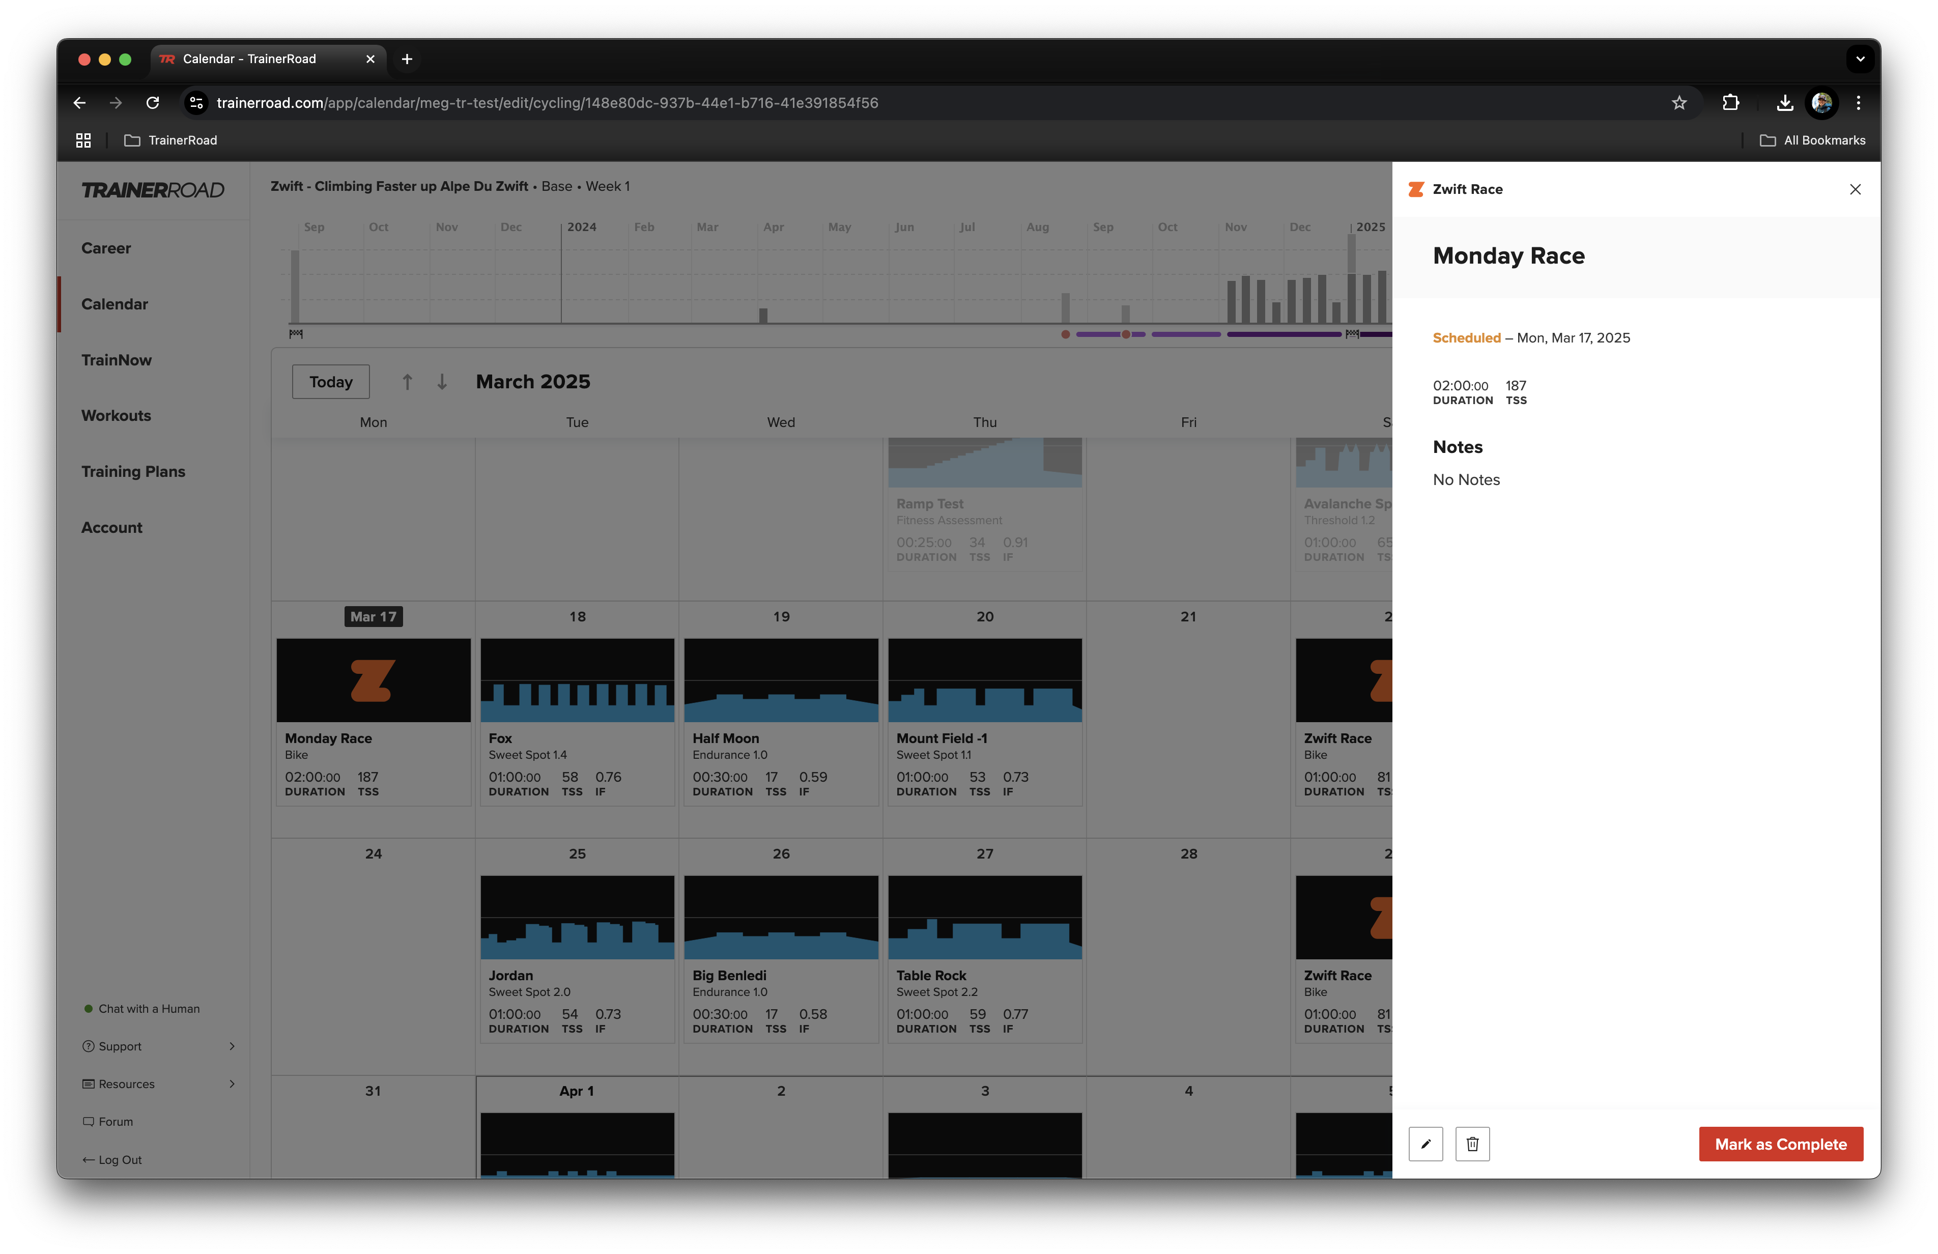Click the training plan title Zwift - Climbing Faster
This screenshot has width=1938, height=1254.
point(399,186)
